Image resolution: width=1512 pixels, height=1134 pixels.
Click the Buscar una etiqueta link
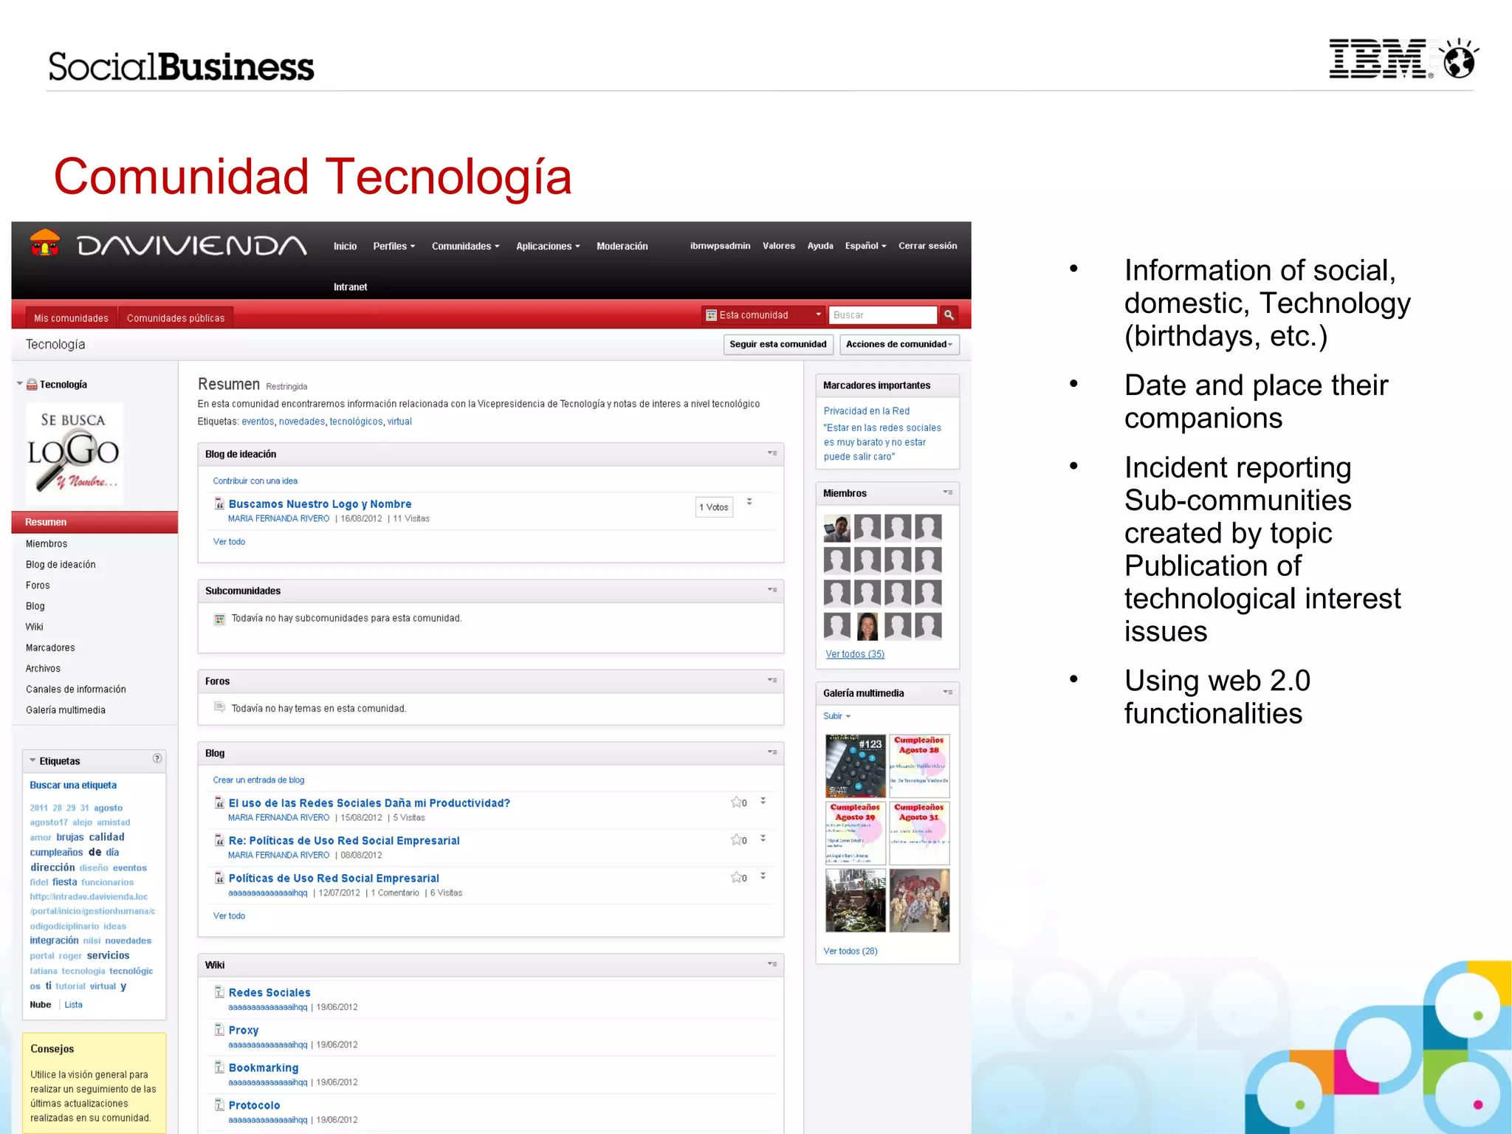click(73, 786)
